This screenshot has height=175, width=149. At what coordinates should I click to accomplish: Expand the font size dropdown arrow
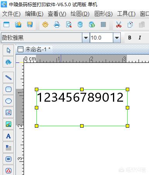(117, 38)
